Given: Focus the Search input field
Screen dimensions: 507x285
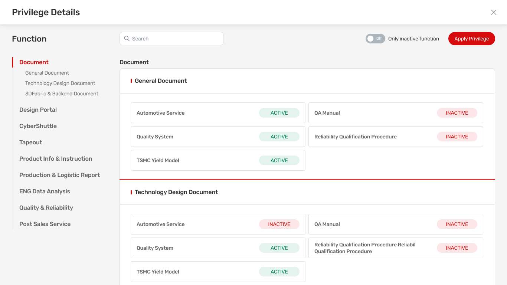Looking at the screenshot, I should tap(171, 39).
